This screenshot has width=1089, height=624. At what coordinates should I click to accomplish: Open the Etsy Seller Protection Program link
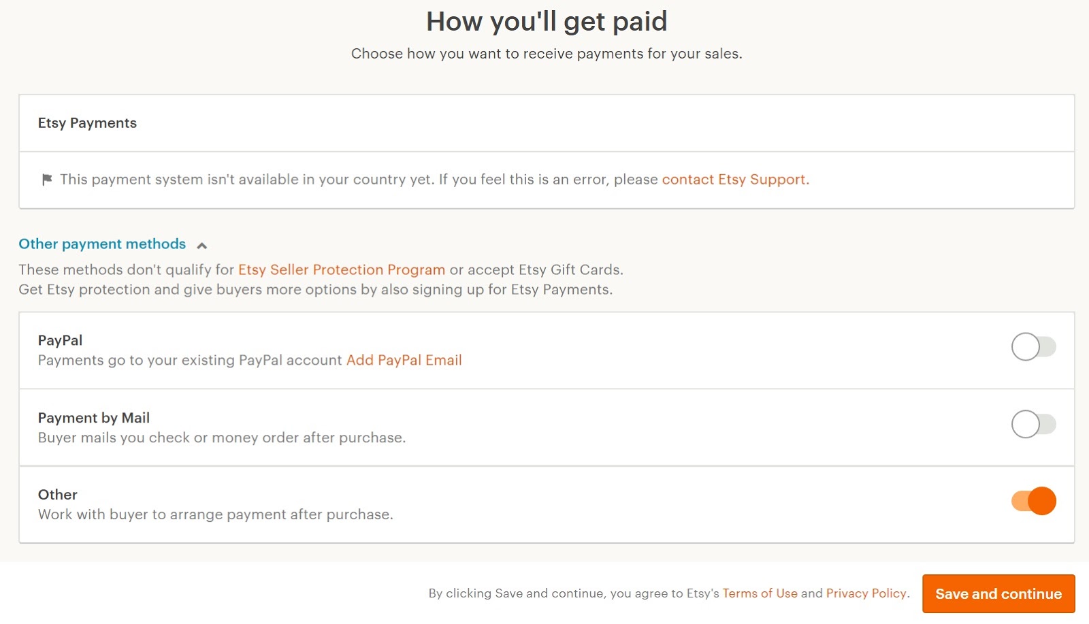click(x=341, y=270)
